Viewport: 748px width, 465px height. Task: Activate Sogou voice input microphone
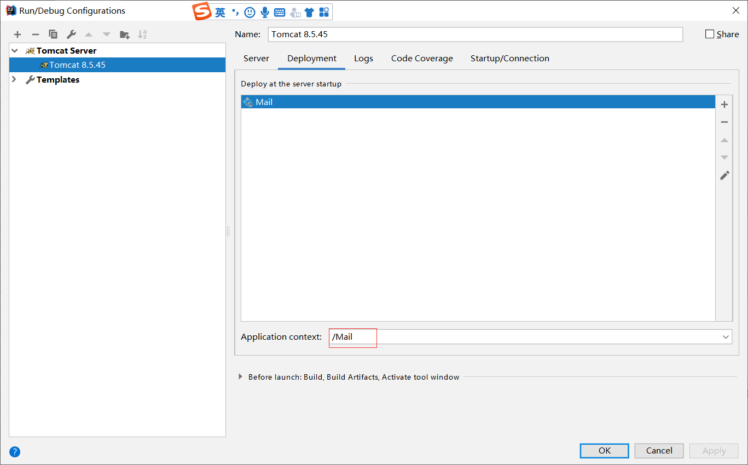265,12
